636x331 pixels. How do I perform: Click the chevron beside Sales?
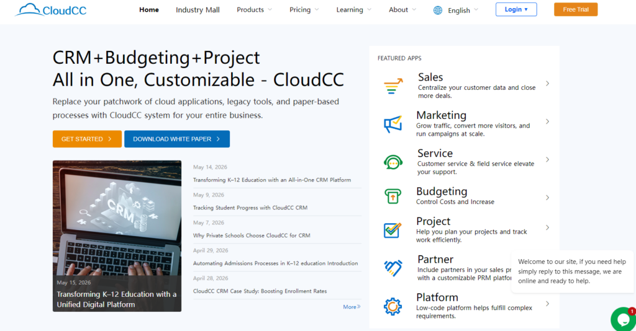point(547,83)
